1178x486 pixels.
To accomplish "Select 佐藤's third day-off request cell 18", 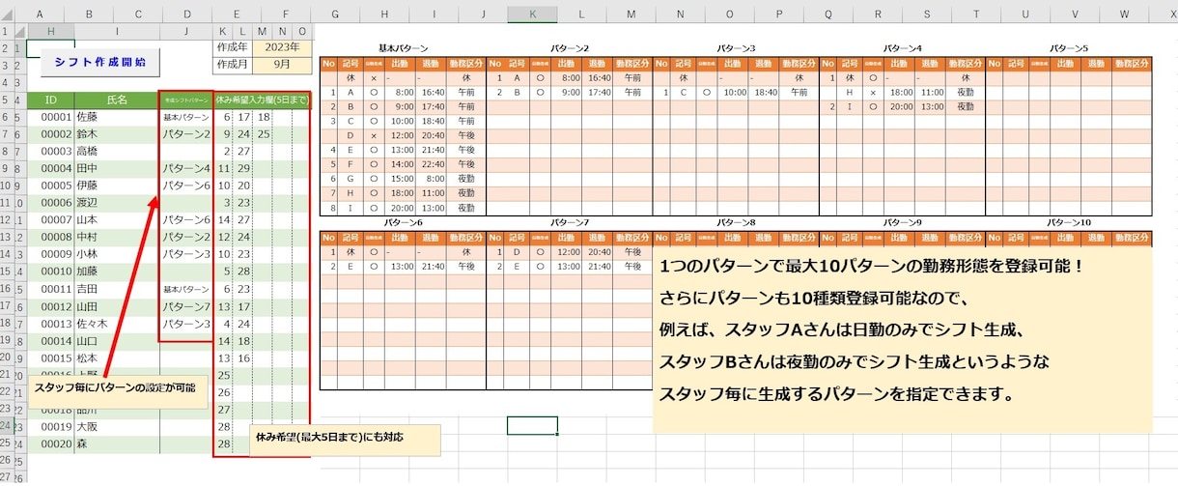I will tap(263, 117).
